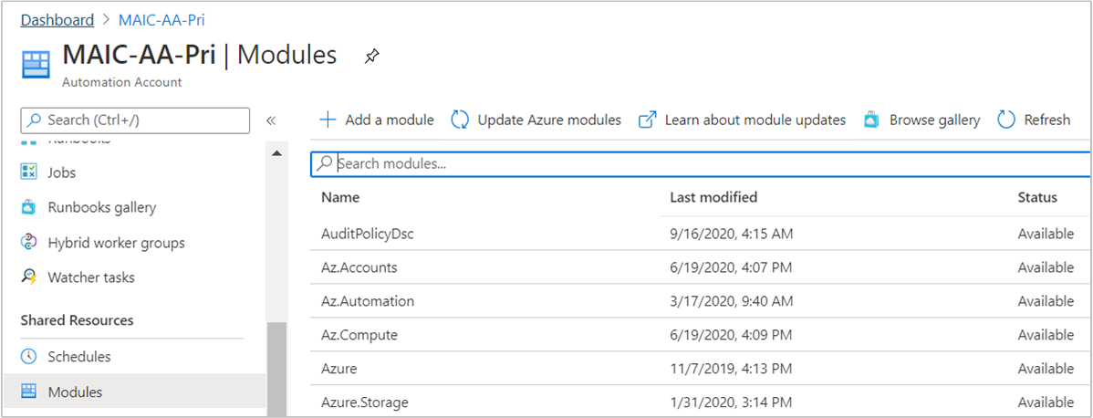Click the magnifier icon in Search modules box
1093x418 pixels.
[x=324, y=164]
